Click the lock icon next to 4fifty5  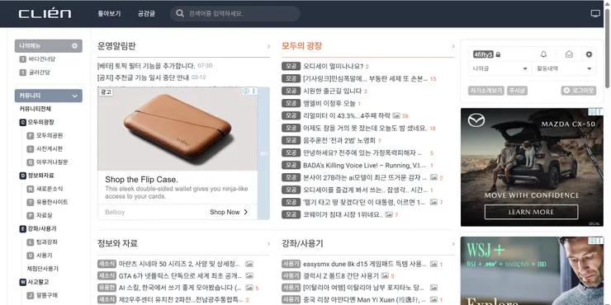[498, 55]
